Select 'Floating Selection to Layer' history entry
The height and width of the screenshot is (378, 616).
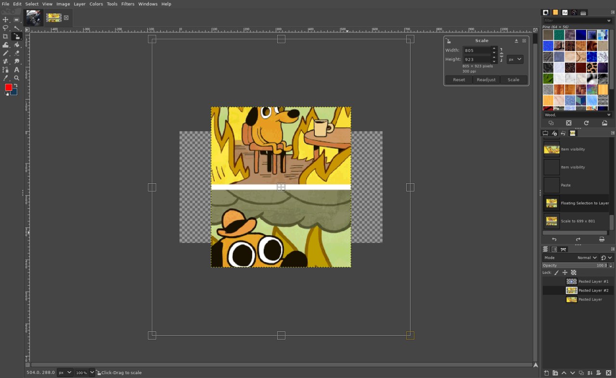577,203
